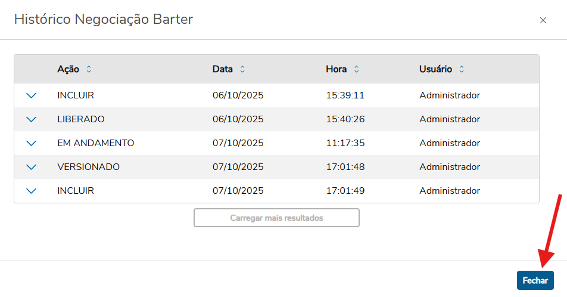Viewport: 567px width, 297px height.
Task: Click the Fechar button
Action: 535,280
